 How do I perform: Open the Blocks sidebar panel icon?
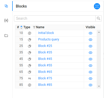(6, 6)
